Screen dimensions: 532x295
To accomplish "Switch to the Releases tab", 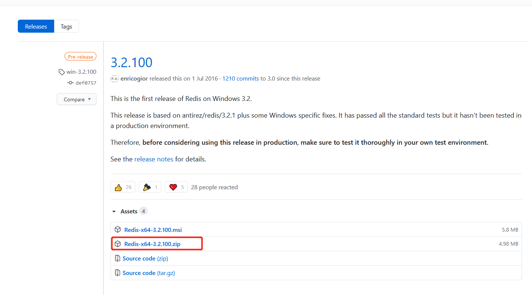I will pyautogui.click(x=36, y=26).
